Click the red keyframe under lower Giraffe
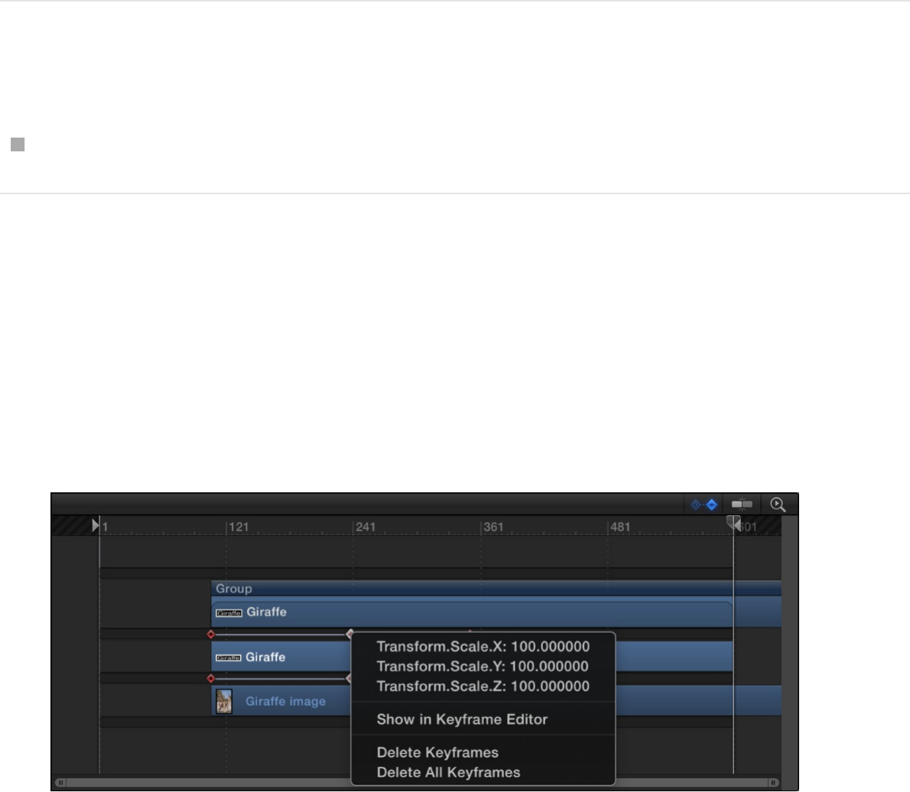910x792 pixels. 210,678
